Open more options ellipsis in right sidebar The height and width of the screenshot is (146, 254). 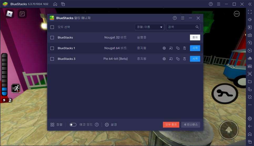(250, 105)
